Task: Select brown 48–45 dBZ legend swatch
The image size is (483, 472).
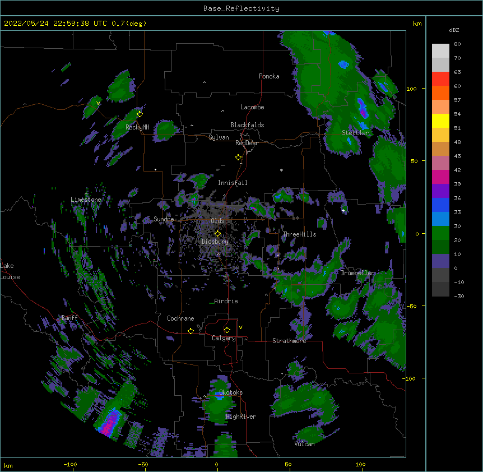Action: [440, 149]
